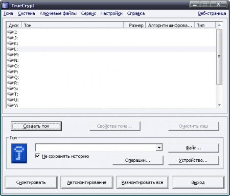Select the drive M: icon
The height and width of the screenshot is (196, 230).
(x=10, y=55)
